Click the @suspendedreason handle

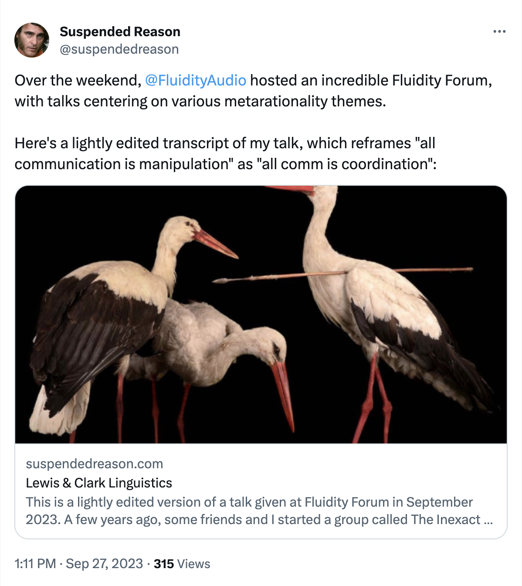pyautogui.click(x=119, y=49)
